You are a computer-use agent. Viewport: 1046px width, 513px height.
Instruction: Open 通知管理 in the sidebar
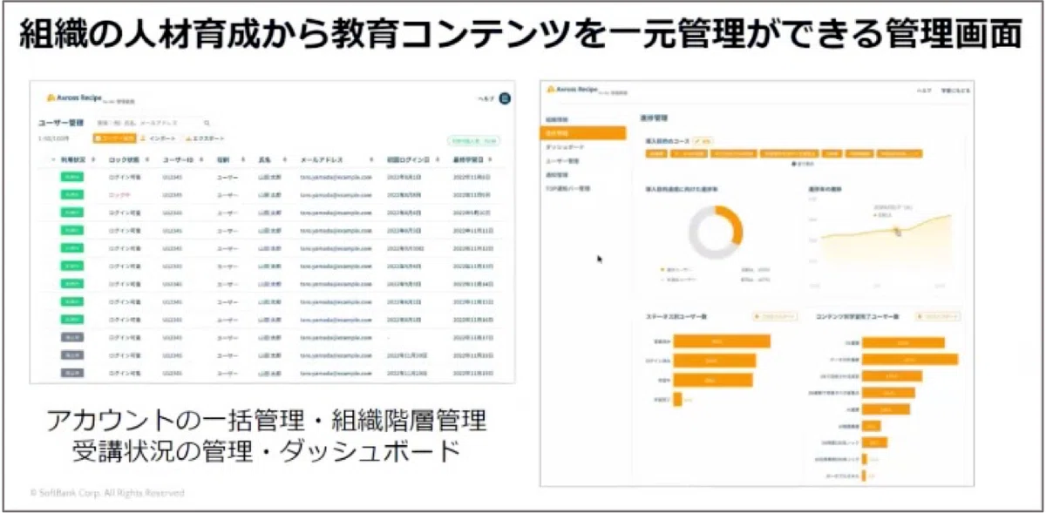[x=556, y=174]
